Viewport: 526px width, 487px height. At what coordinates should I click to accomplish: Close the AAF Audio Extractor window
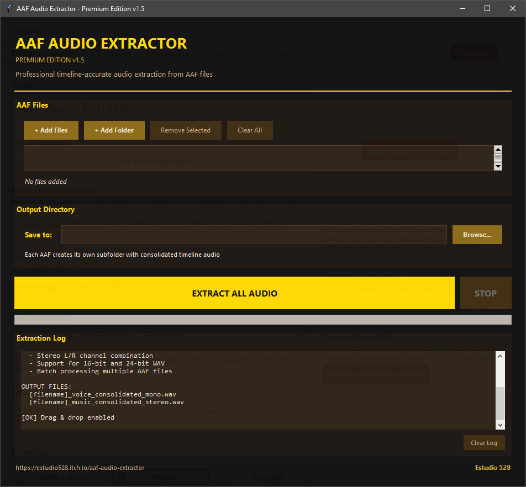tap(513, 8)
